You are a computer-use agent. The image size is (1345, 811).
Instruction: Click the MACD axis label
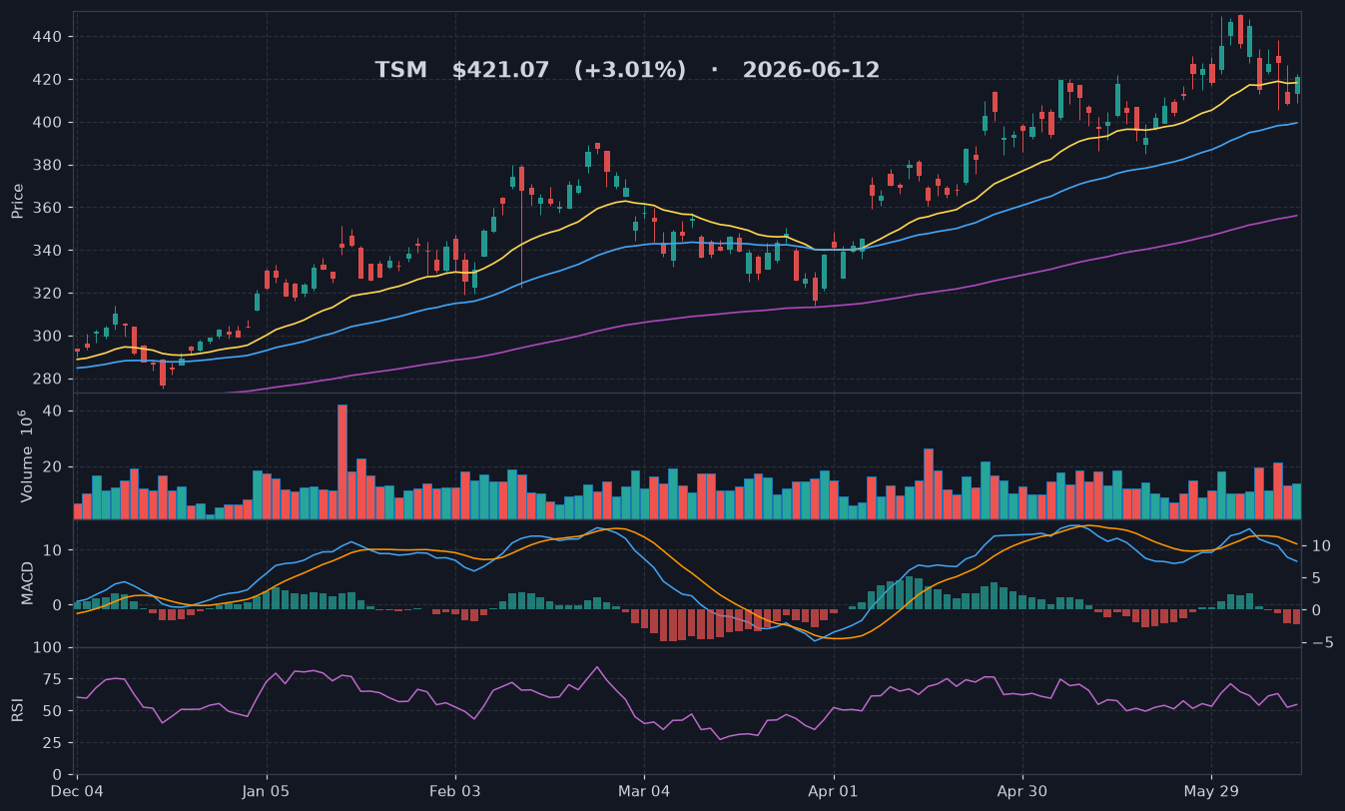(27, 582)
